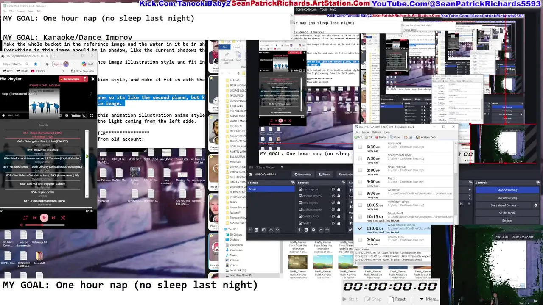Enable the 9:00 AM Alarm checkbox

(x=360, y=182)
